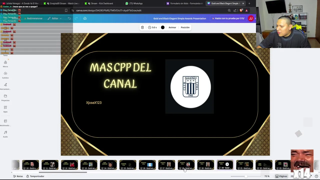Open the 5.0 s slide duration setting
The height and width of the screenshot is (180, 320).
[x=152, y=27]
